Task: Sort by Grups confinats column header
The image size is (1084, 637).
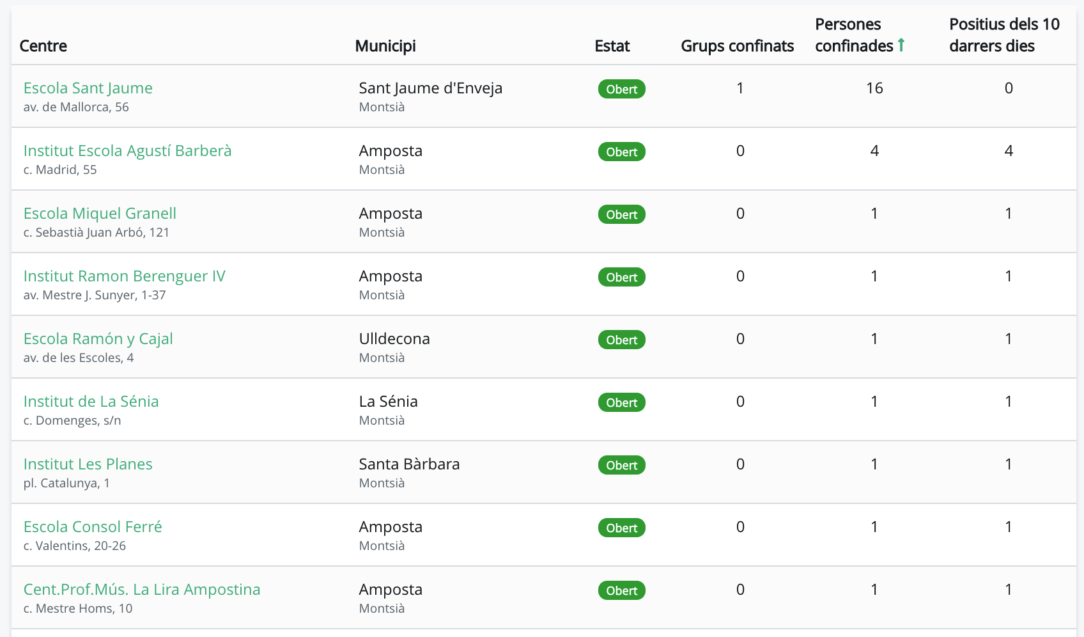Action: point(738,46)
